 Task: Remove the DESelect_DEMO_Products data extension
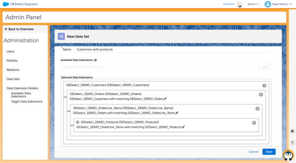click(77, 122)
